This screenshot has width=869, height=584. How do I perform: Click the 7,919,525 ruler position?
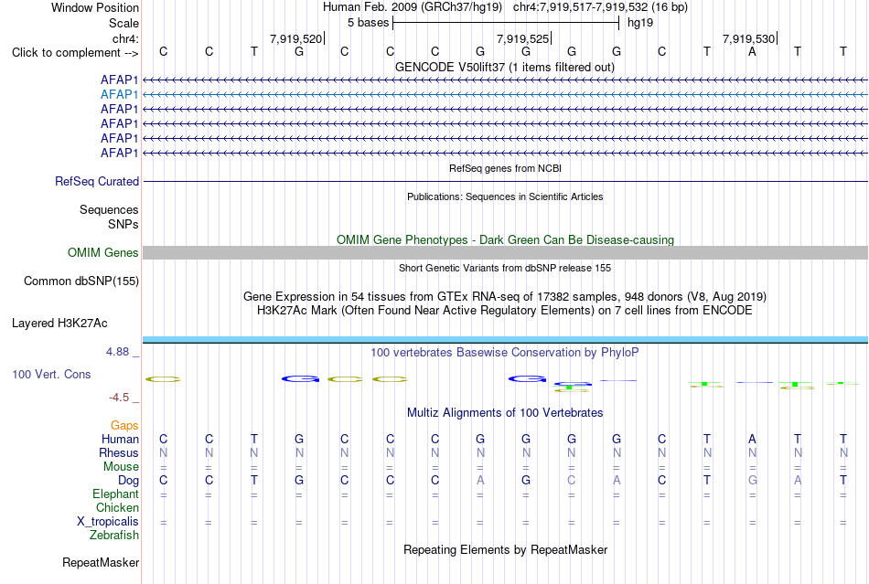pyautogui.click(x=522, y=38)
